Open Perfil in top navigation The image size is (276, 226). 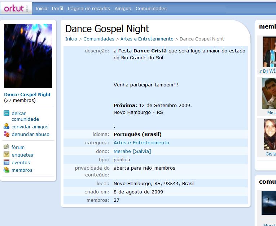click(57, 8)
